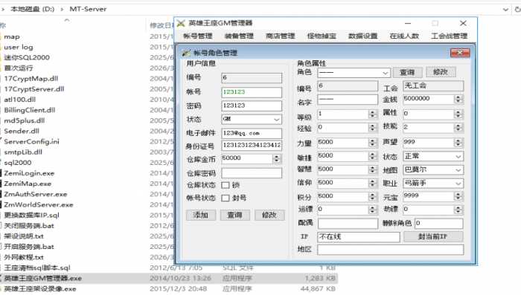
Task: Adjust the 金钱 spinner arrows
Action: [x=458, y=99]
